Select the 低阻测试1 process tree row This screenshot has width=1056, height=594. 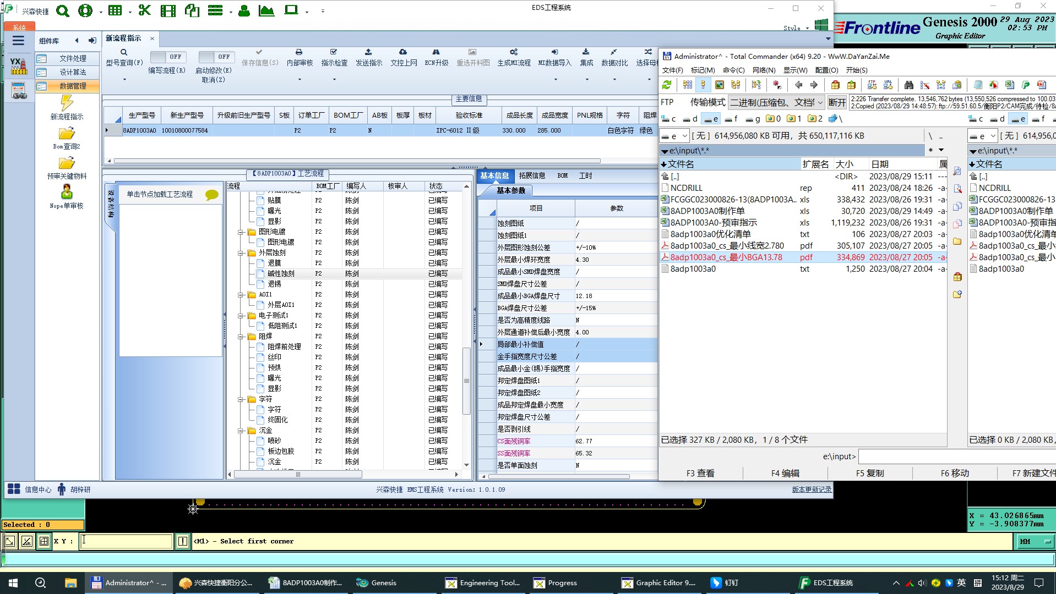click(x=345, y=326)
